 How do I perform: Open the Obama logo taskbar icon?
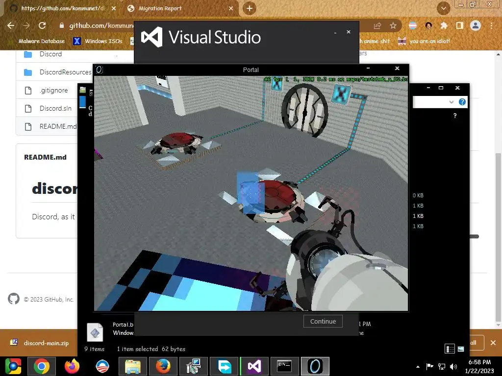(102, 366)
